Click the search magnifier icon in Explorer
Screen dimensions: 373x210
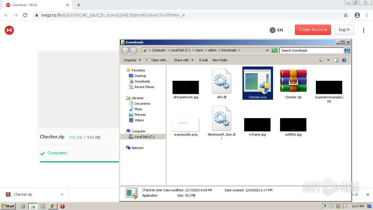click(x=347, y=50)
